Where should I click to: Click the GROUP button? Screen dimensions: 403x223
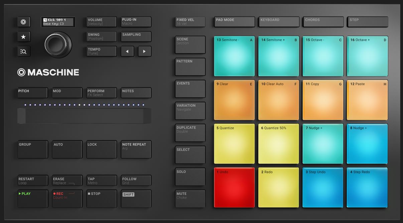pyautogui.click(x=32, y=150)
